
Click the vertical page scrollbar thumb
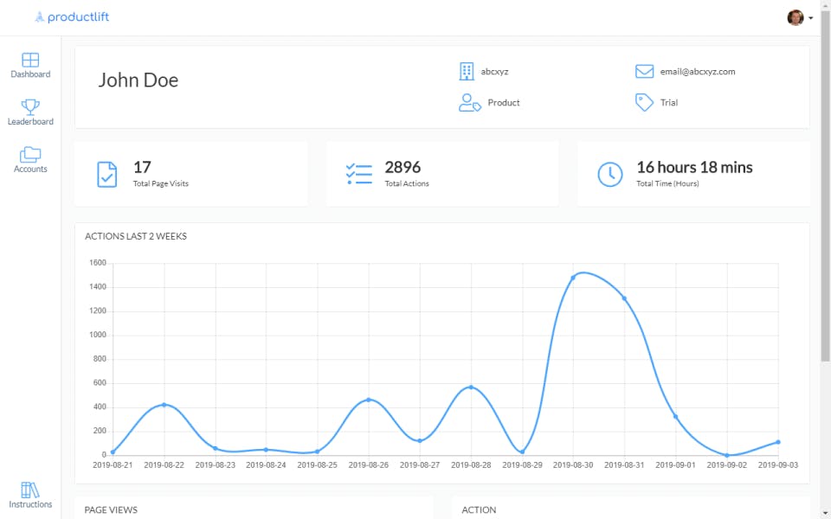(x=826, y=185)
